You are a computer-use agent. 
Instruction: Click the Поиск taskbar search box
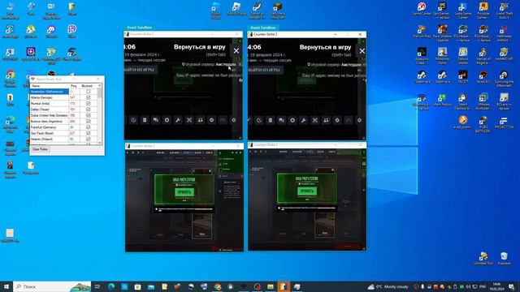tap(52, 286)
